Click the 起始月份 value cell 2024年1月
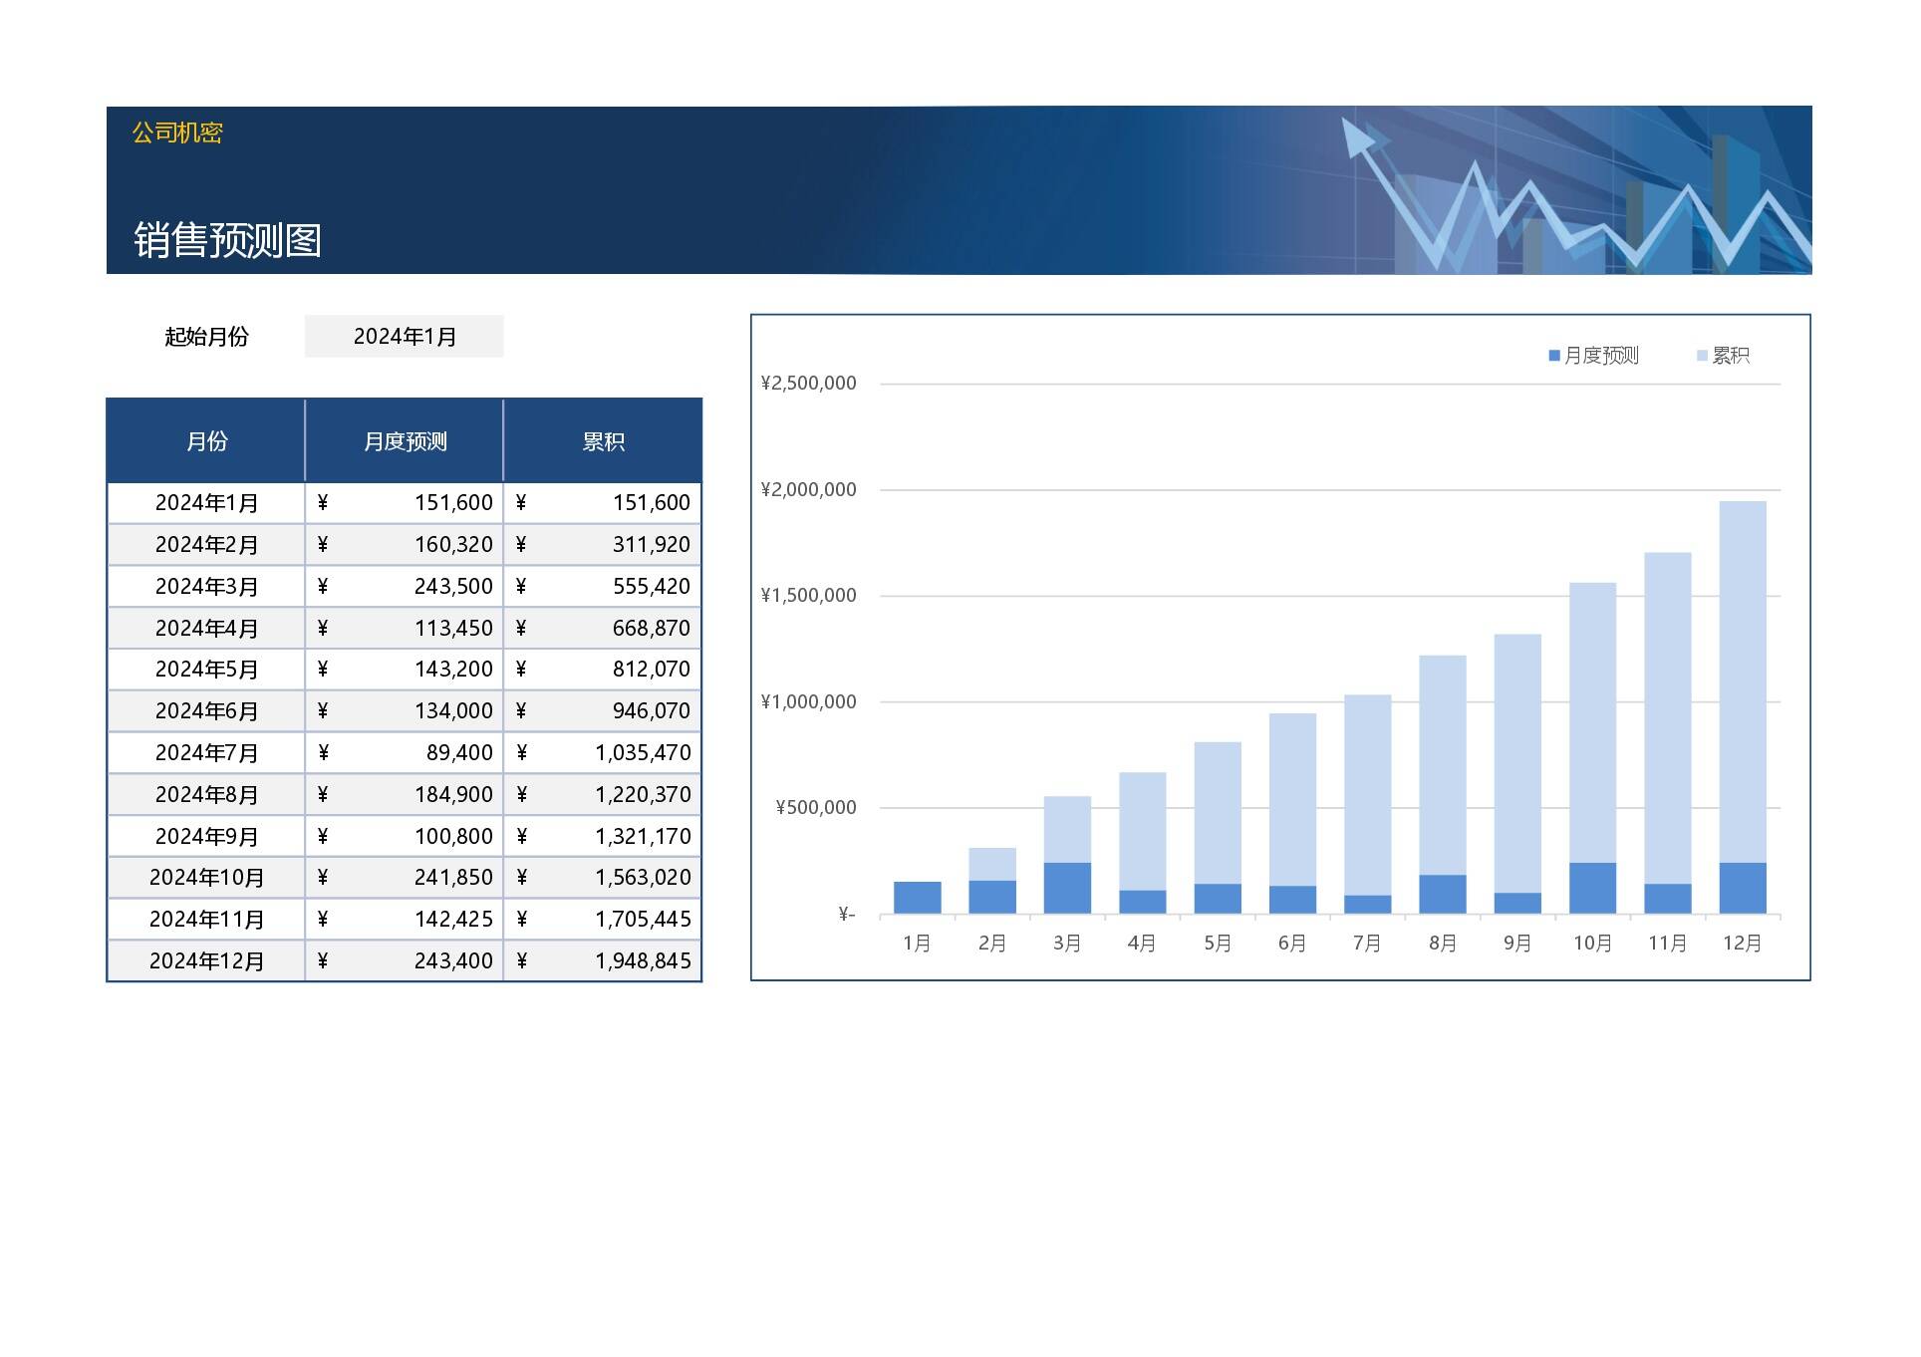Image resolution: width=1921 pixels, height=1357 pixels. (404, 337)
